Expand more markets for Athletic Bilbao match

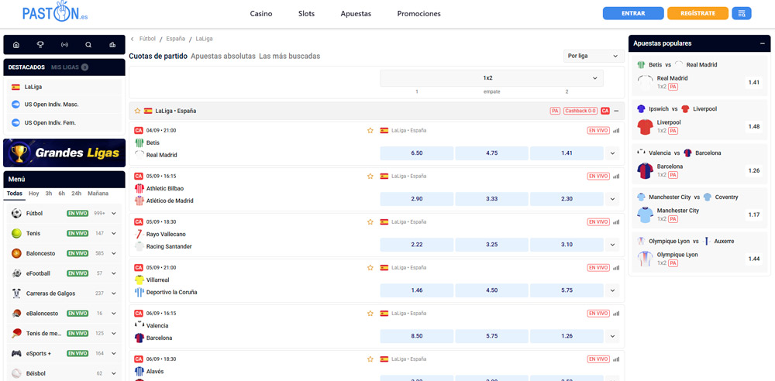[x=612, y=199]
